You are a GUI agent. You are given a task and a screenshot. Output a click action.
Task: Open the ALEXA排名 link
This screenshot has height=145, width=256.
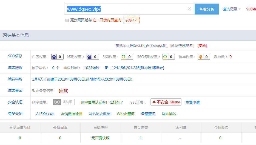pyautogui.click(x=45, y=114)
